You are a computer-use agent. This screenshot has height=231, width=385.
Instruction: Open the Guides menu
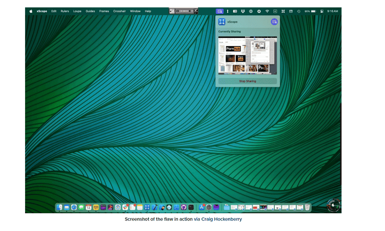(90, 11)
